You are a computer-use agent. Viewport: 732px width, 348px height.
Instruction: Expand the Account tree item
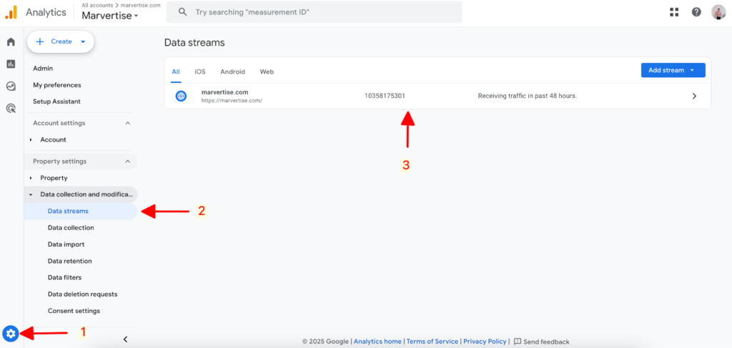[x=31, y=139]
